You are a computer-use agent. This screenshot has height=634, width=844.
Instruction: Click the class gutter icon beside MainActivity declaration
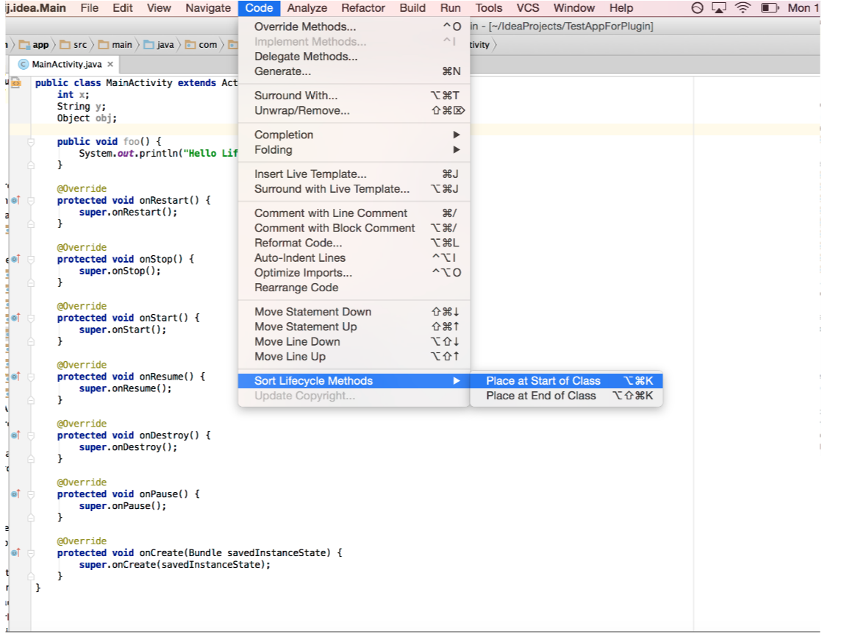[x=16, y=83]
